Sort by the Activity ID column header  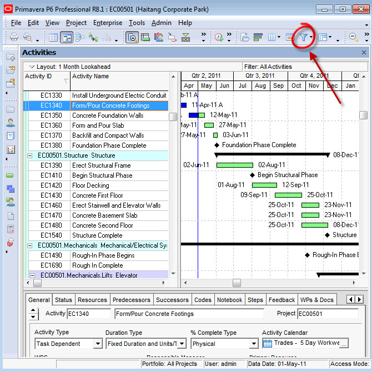click(47, 81)
